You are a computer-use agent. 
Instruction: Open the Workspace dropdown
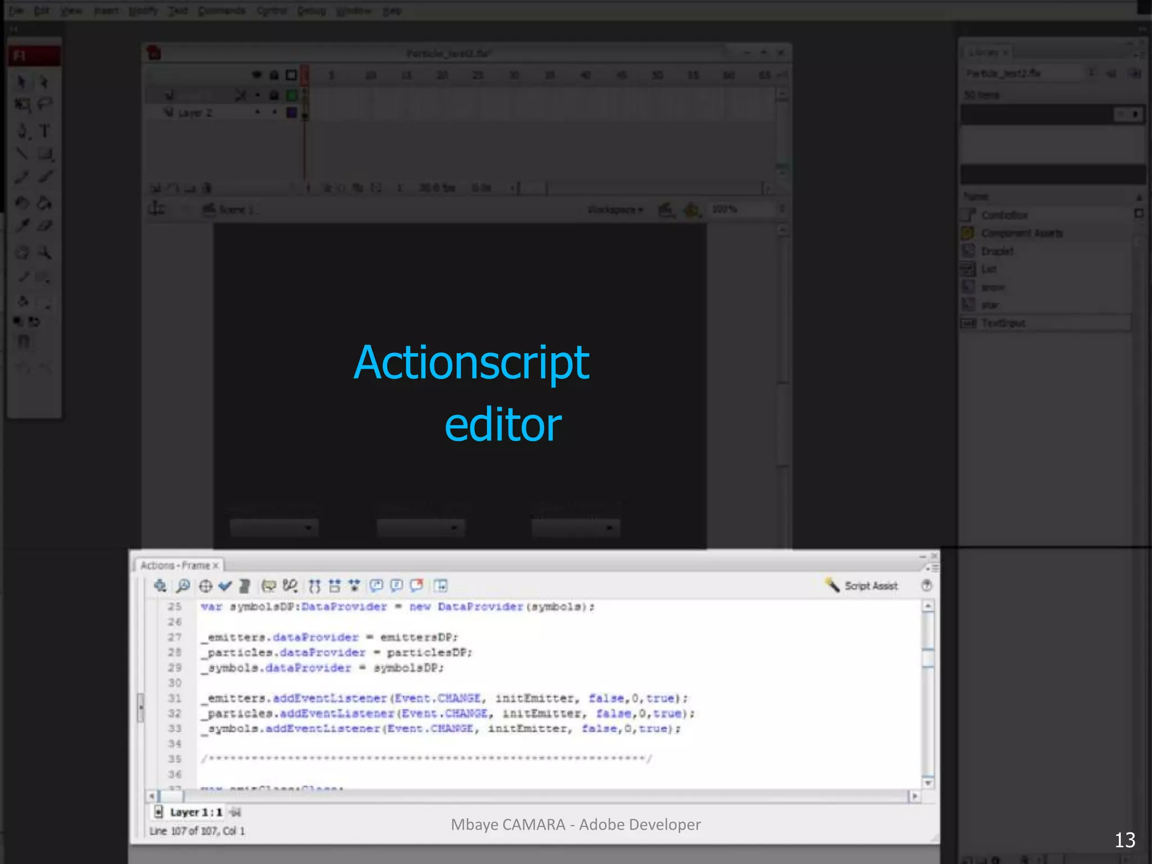point(615,210)
